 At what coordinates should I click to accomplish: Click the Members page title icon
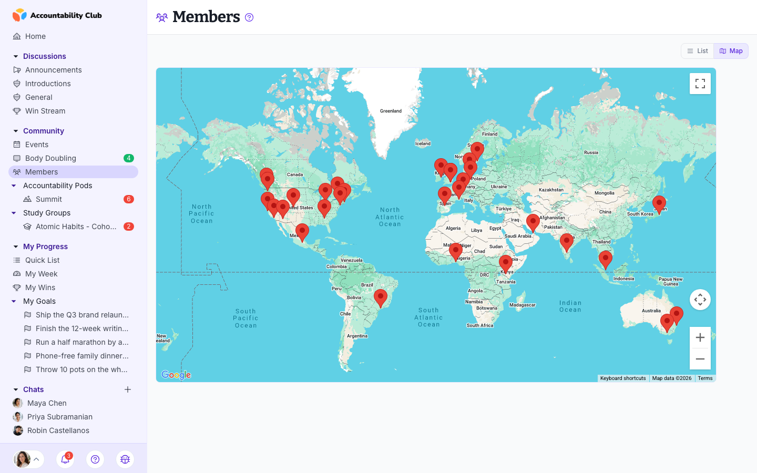[x=162, y=17]
